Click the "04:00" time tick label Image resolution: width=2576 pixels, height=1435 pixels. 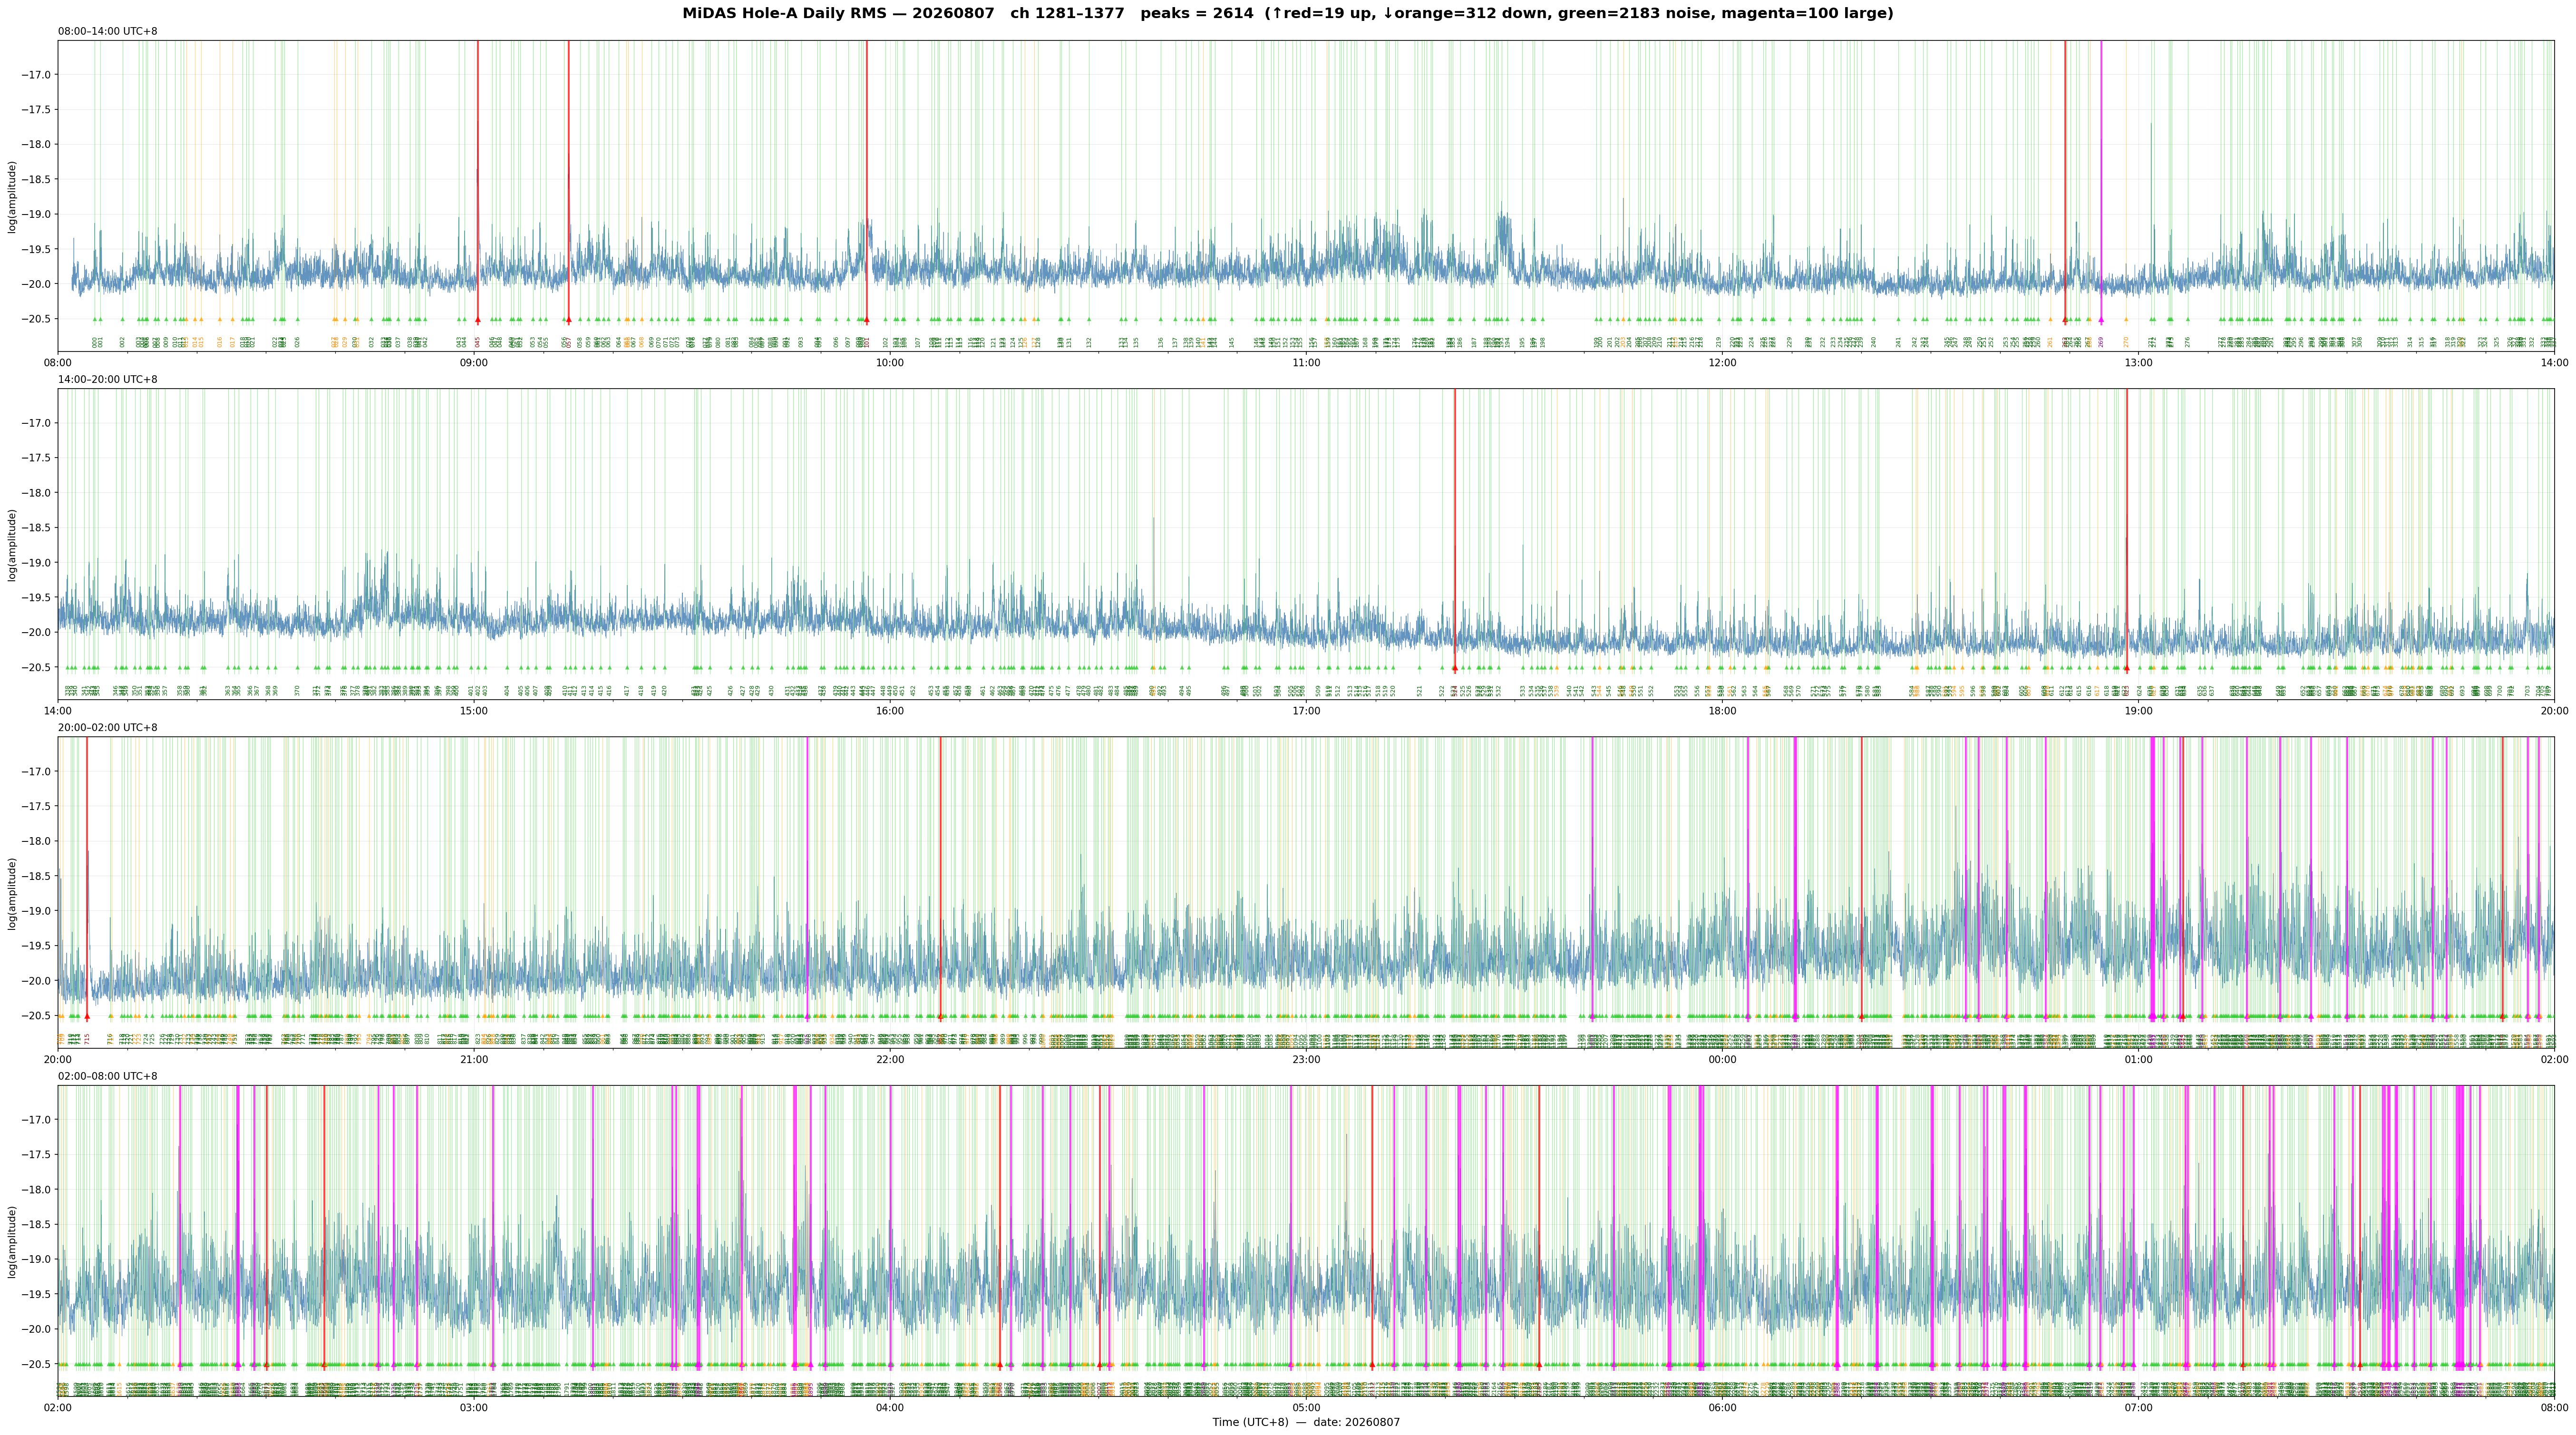pyautogui.click(x=890, y=1407)
